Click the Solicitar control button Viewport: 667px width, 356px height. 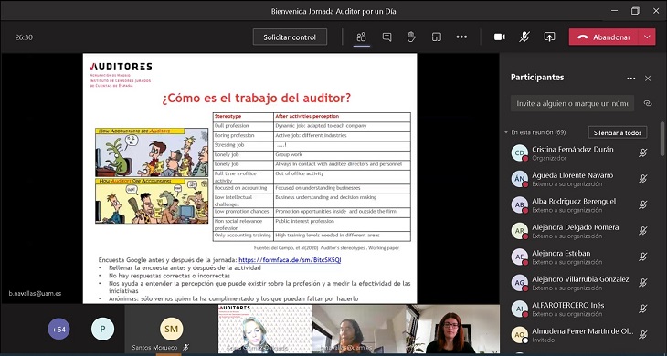[x=290, y=37]
